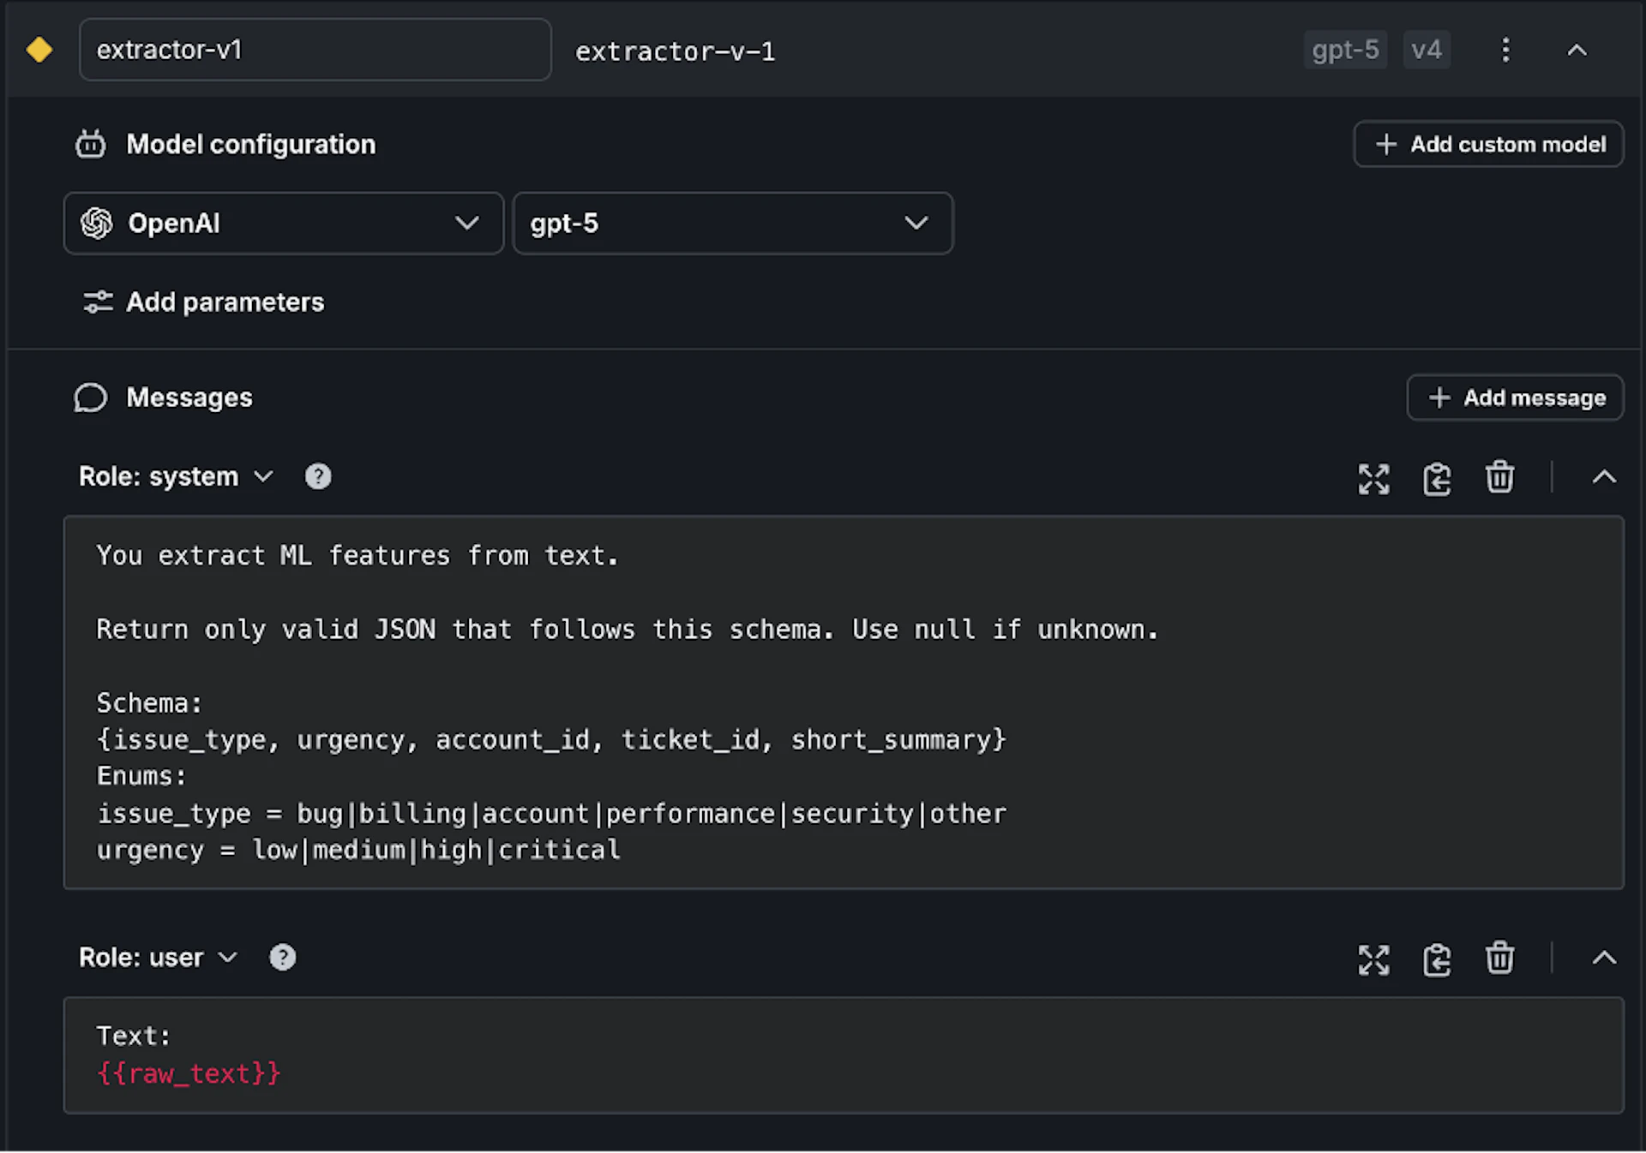The width and height of the screenshot is (1646, 1153).
Task: Click the extractor-v-1 slug label
Action: pos(676,51)
